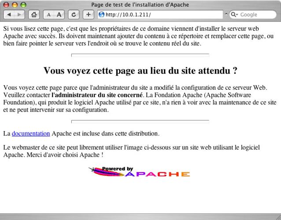Screen dimensions: 281x220
Task: Go forward with the right arrow button
Action: coord(19,15)
